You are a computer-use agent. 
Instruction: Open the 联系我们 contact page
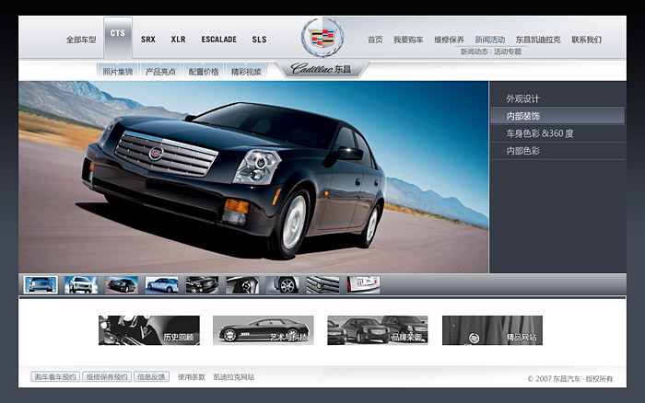point(586,40)
